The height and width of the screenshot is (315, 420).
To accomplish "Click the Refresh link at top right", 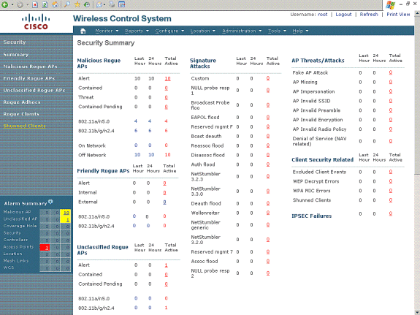I will [x=369, y=15].
